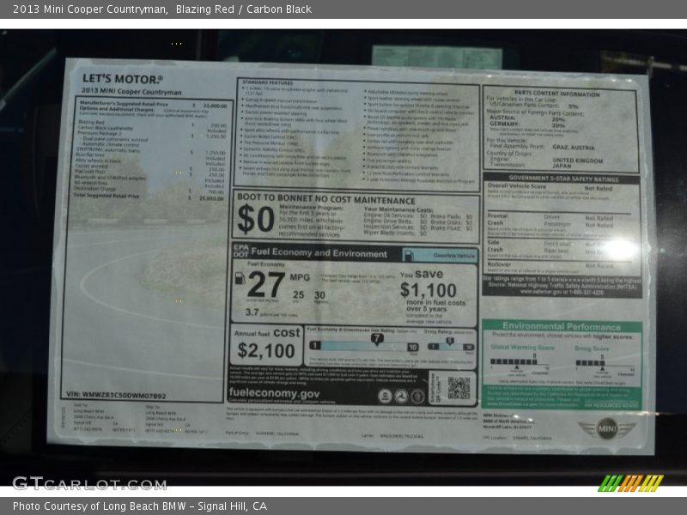Click 'PARTS CONTENT INFORMATION' heading
Screen dimensions: 687x515
coord(556,94)
